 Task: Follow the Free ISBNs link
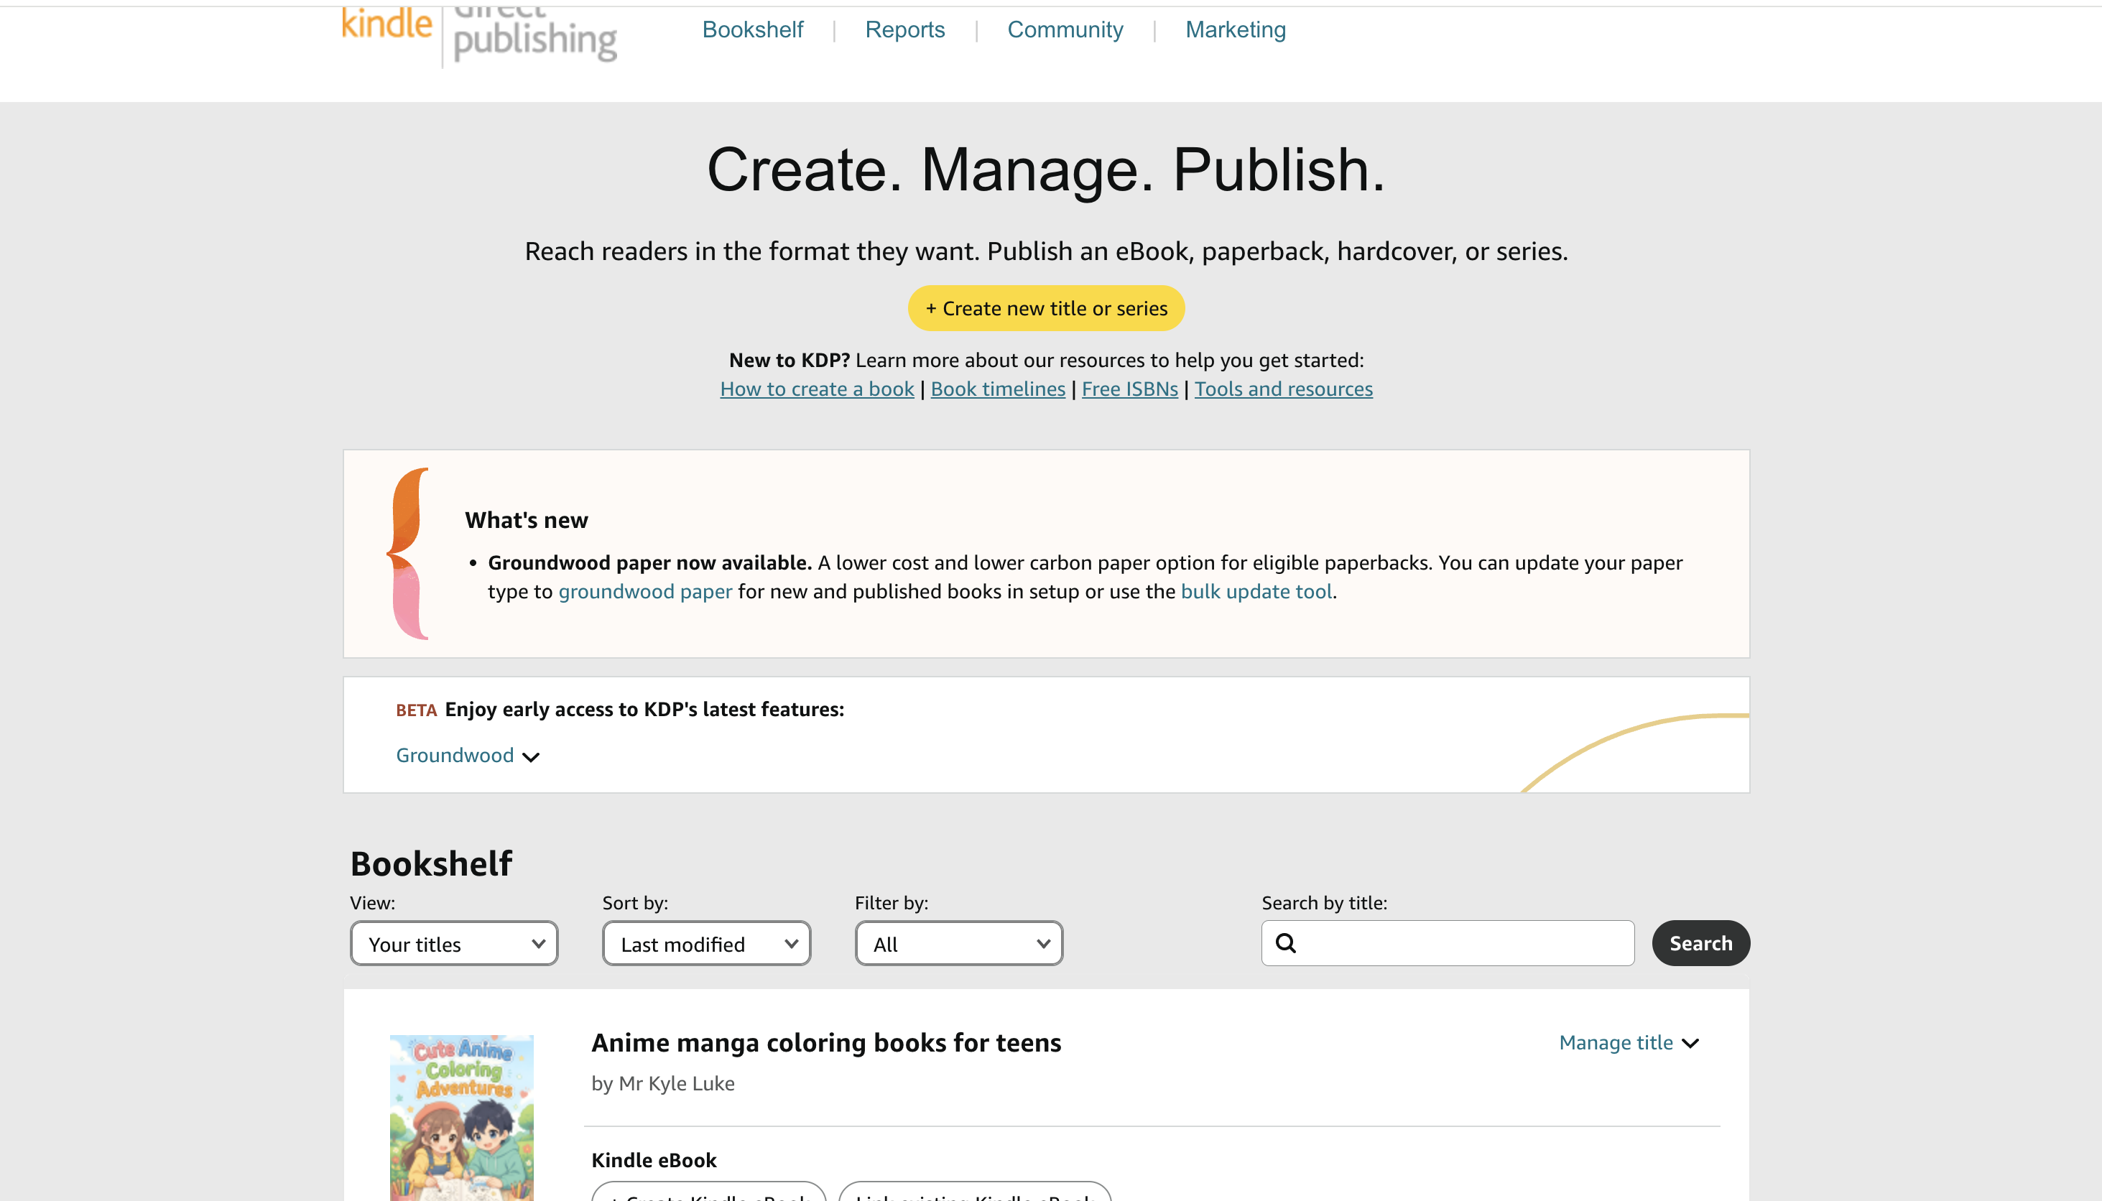pyautogui.click(x=1129, y=389)
